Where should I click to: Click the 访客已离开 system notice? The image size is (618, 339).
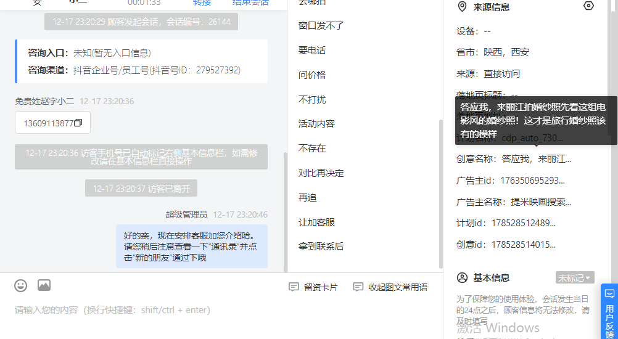point(141,189)
